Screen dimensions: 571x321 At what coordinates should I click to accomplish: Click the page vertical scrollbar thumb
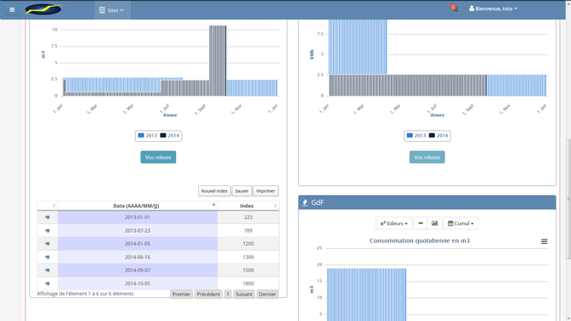tap(568, 199)
